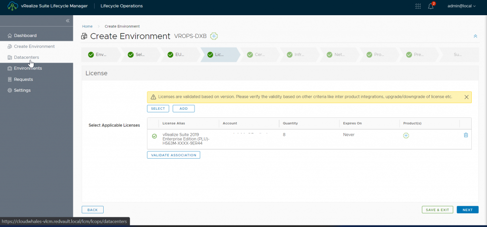
Task: Dismiss the license validation warning banner
Action: 466,97
